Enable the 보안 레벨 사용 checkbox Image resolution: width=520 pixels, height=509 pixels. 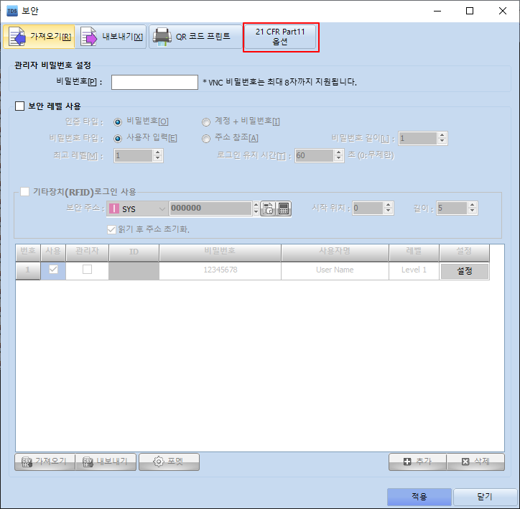pos(20,106)
